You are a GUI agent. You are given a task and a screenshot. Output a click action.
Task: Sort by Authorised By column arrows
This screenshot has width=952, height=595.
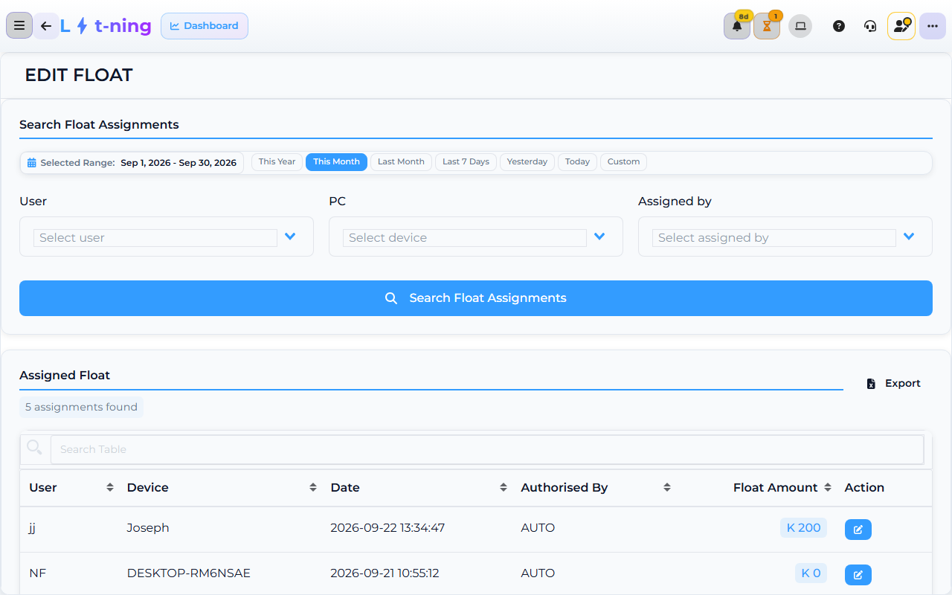(667, 487)
